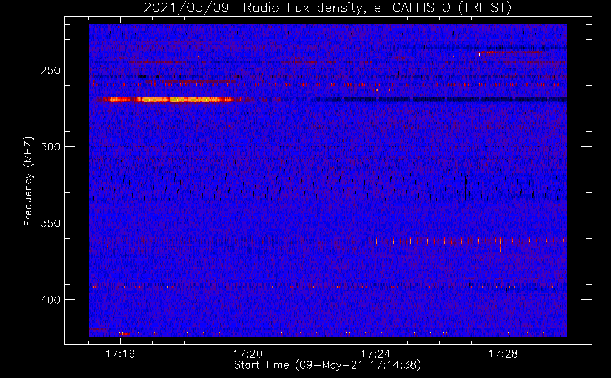Click the 250 frequency tick label
Image resolution: width=611 pixels, height=378 pixels.
pyautogui.click(x=51, y=70)
